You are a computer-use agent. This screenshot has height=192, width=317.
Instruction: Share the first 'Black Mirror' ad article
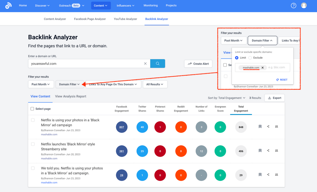[x=268, y=127]
